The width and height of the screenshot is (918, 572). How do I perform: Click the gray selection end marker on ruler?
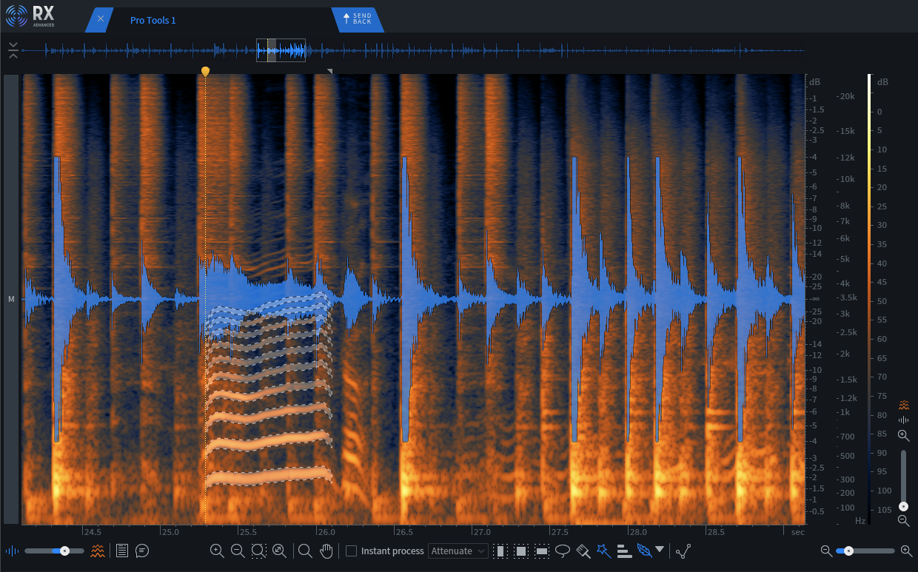[330, 71]
